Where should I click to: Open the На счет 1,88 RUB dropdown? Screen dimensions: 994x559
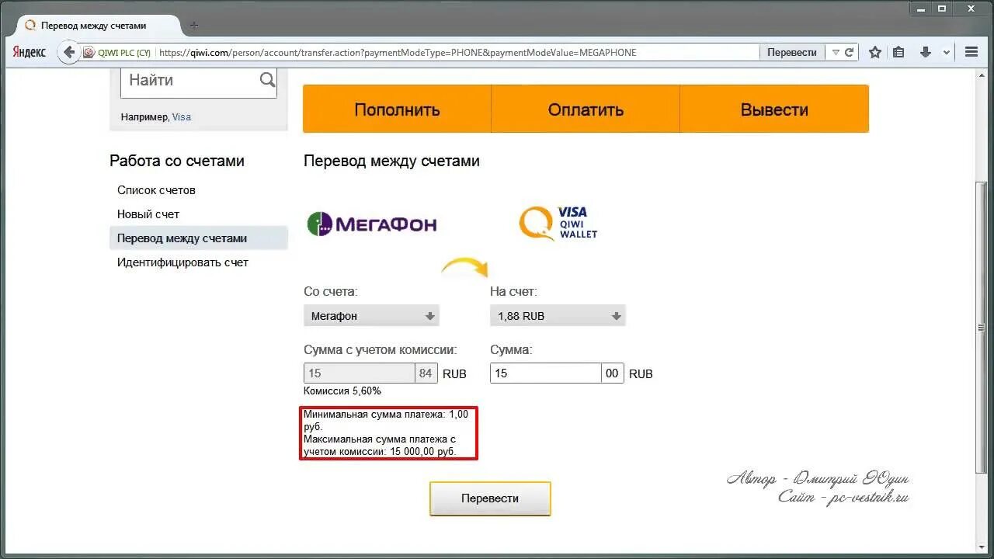[x=558, y=316]
